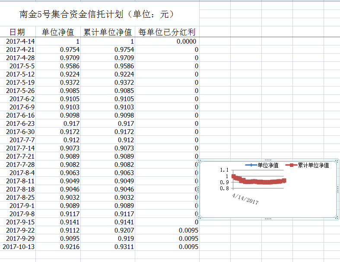The width and height of the screenshot is (340, 262).
Task: Select the 累计单位净值 table header cell
Action: (108, 32)
